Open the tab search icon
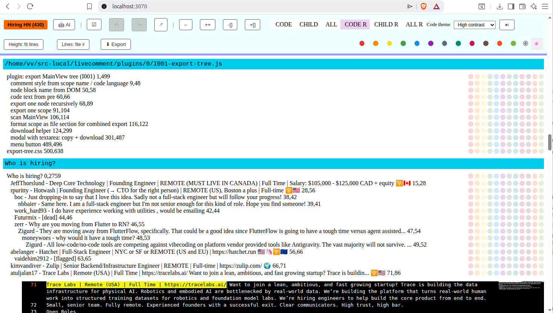This screenshot has height=313, width=553. pos(482,6)
